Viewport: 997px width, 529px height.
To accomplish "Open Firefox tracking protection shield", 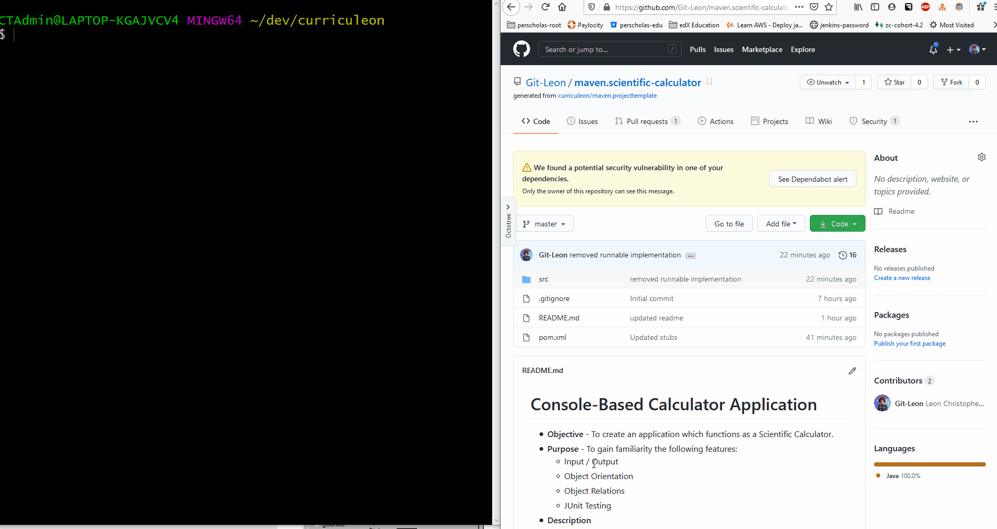I will tap(592, 7).
